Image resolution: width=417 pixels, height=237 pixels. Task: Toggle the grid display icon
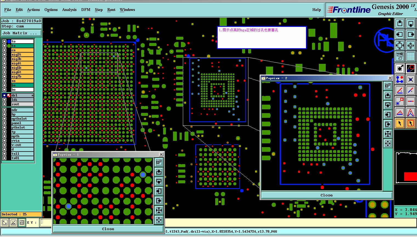click(x=411, y=56)
